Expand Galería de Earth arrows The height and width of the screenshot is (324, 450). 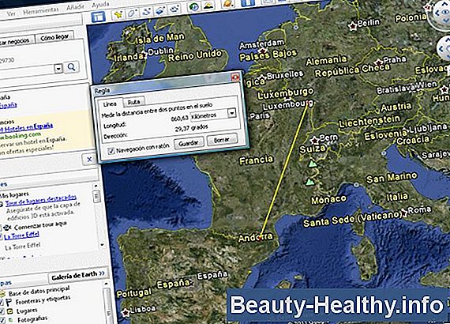pos(102,273)
